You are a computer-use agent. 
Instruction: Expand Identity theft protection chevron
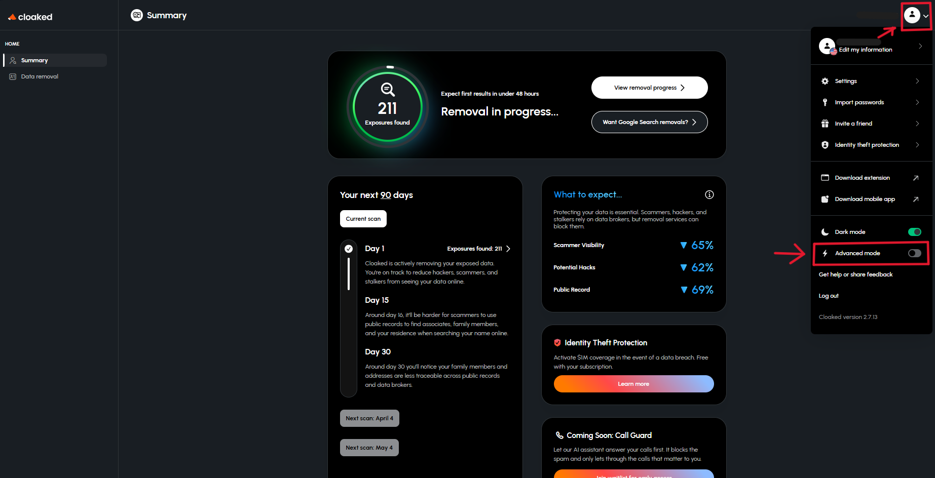917,145
